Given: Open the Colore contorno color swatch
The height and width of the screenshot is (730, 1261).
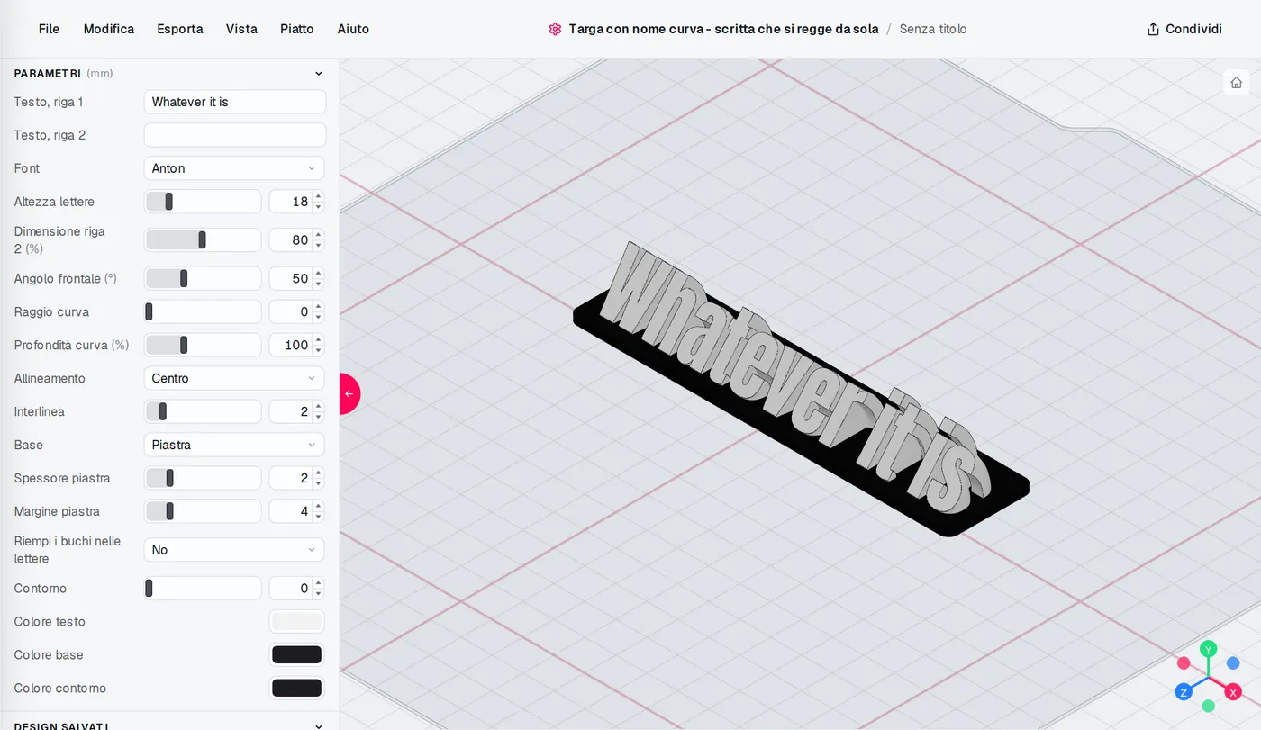Looking at the screenshot, I should pyautogui.click(x=297, y=689).
